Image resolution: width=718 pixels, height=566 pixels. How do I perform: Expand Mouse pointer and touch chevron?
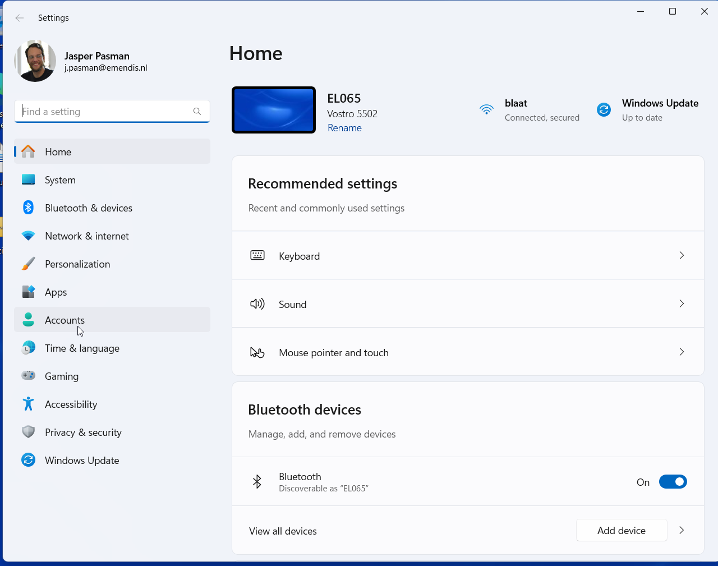pyautogui.click(x=682, y=352)
